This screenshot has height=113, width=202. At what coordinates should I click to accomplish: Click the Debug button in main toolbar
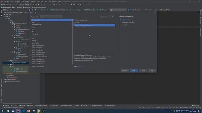pyautogui.click(x=36, y=4)
